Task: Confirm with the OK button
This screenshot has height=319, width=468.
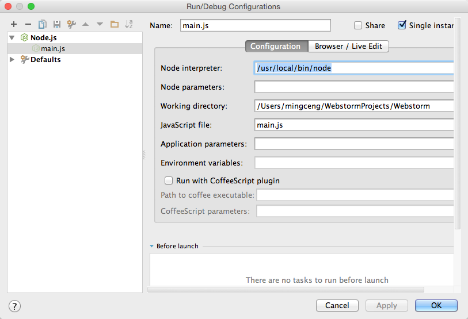Action: click(x=436, y=305)
